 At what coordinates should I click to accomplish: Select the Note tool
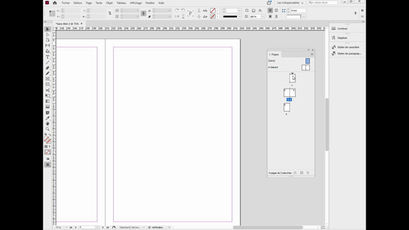47,112
